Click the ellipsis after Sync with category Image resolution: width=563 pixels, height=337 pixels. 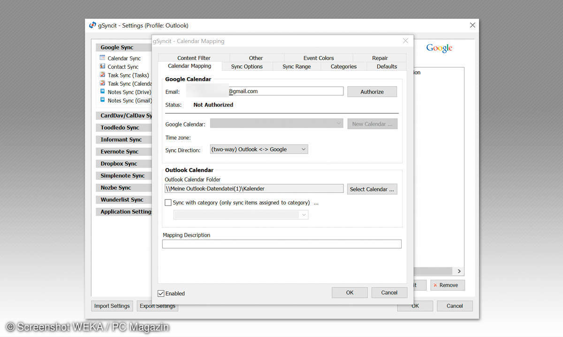(x=316, y=203)
